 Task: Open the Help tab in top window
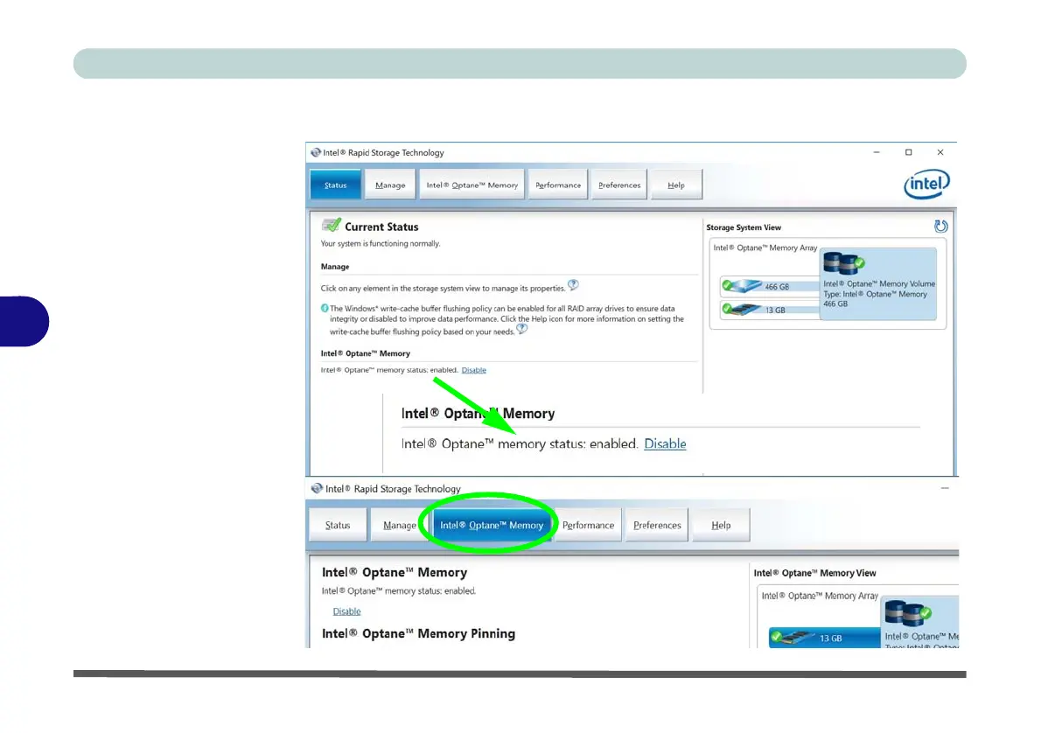676,185
